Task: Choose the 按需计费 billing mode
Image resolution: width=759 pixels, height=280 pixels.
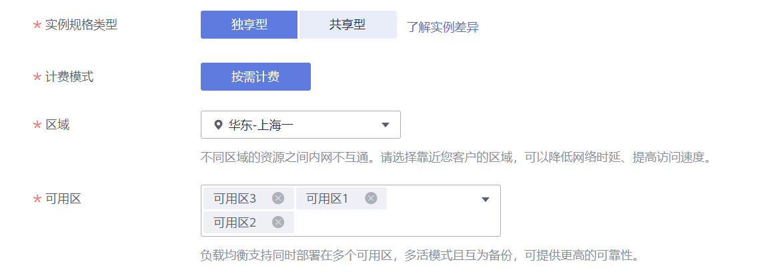Action: [255, 77]
